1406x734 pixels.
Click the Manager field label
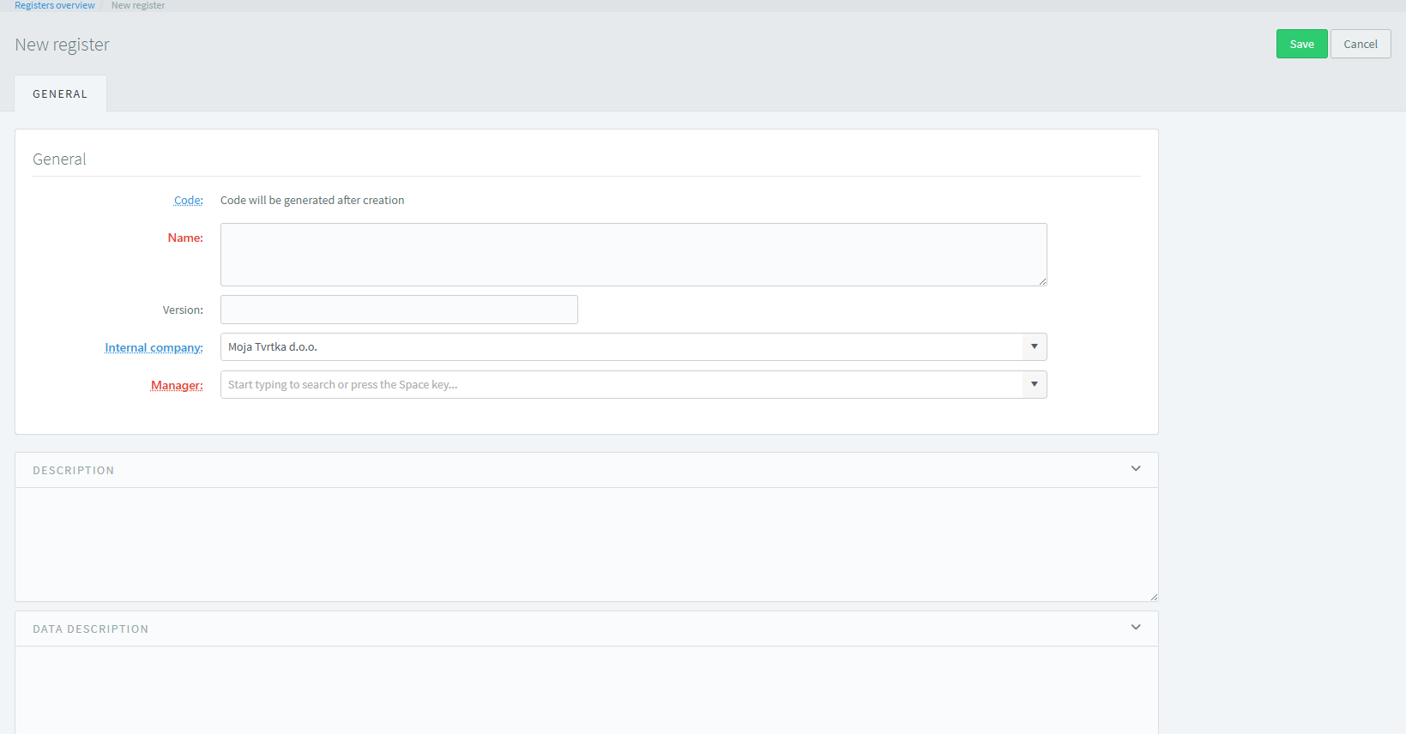(x=177, y=385)
